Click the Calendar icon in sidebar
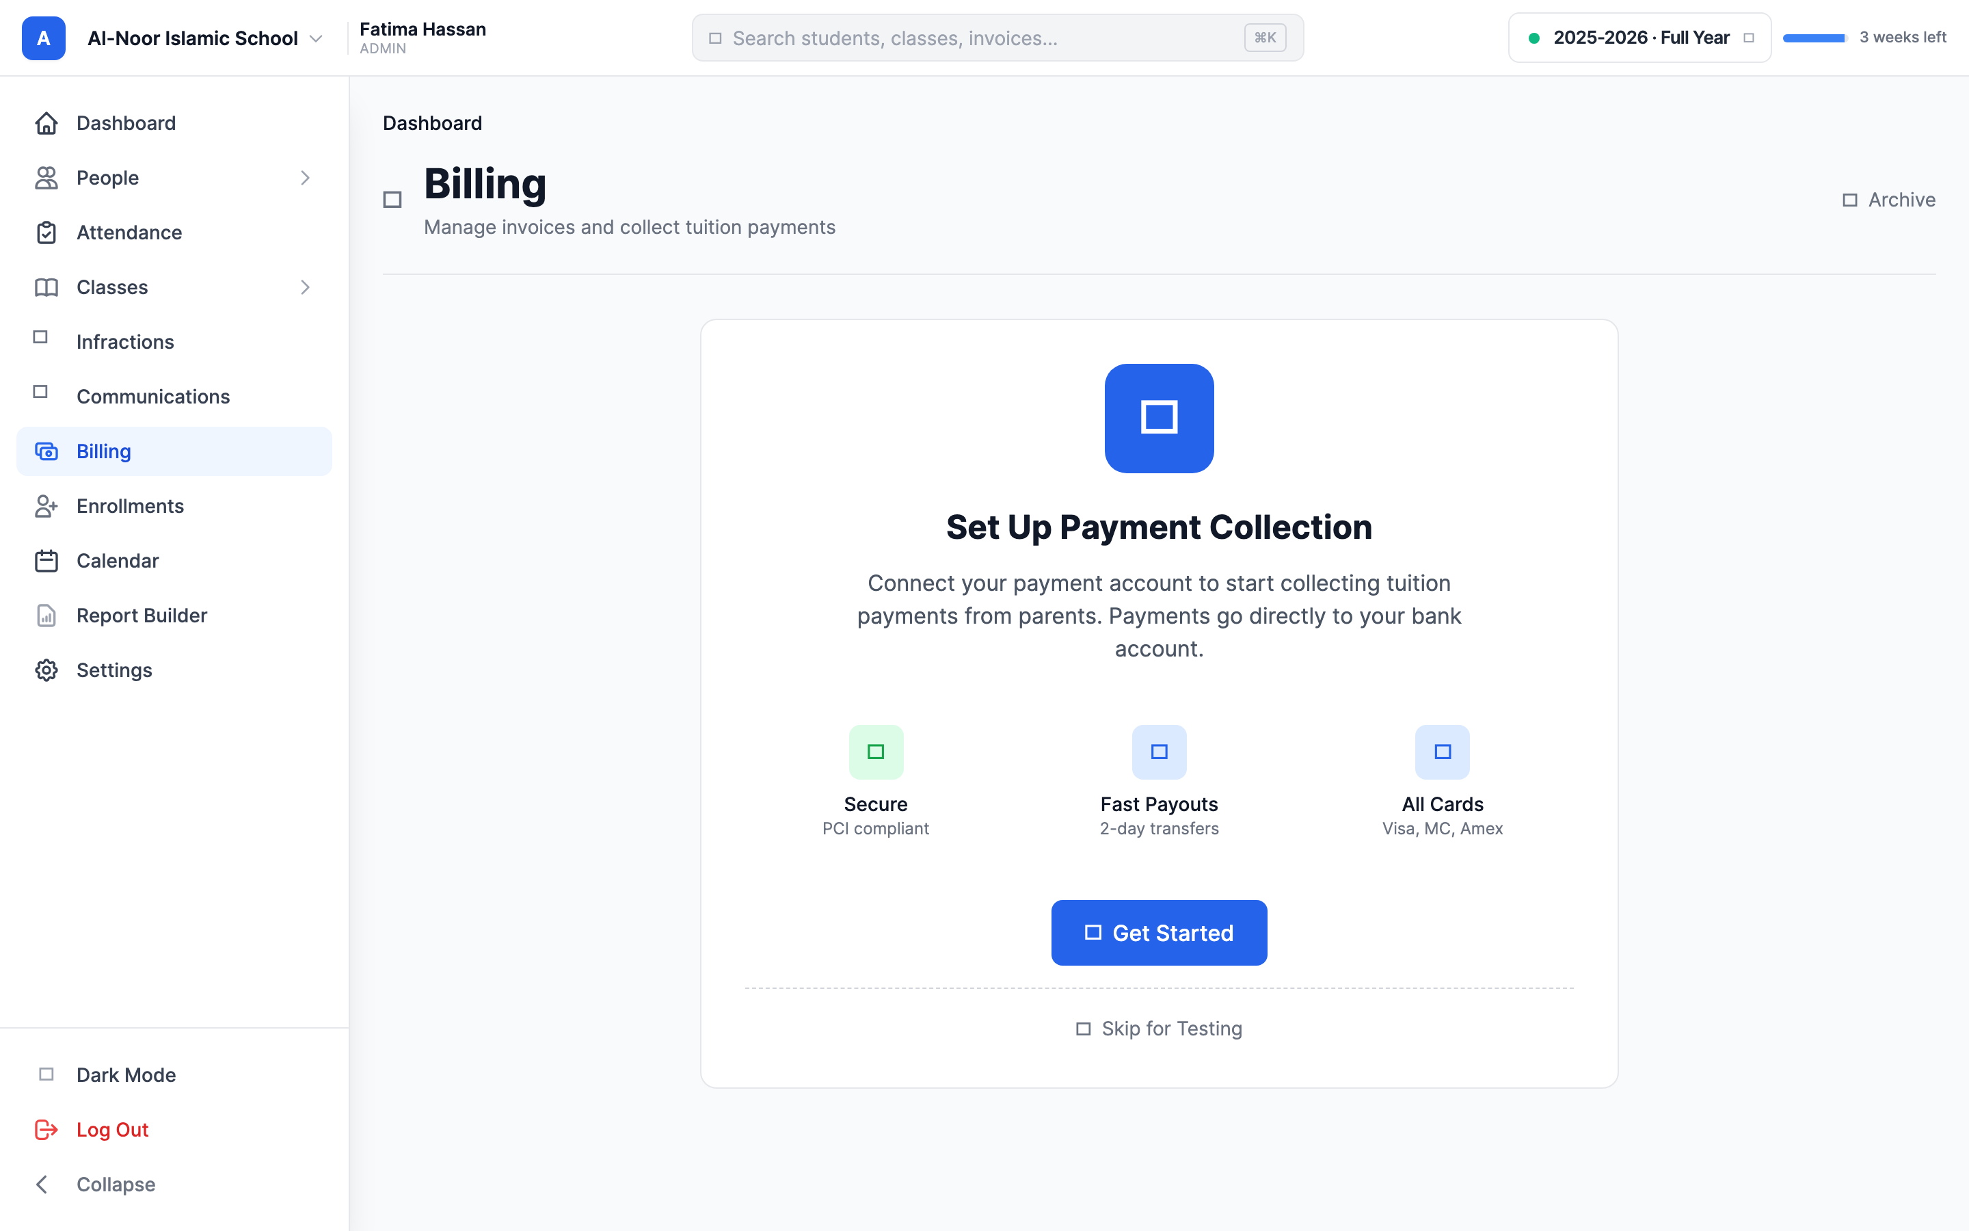The image size is (1969, 1231). click(x=46, y=561)
